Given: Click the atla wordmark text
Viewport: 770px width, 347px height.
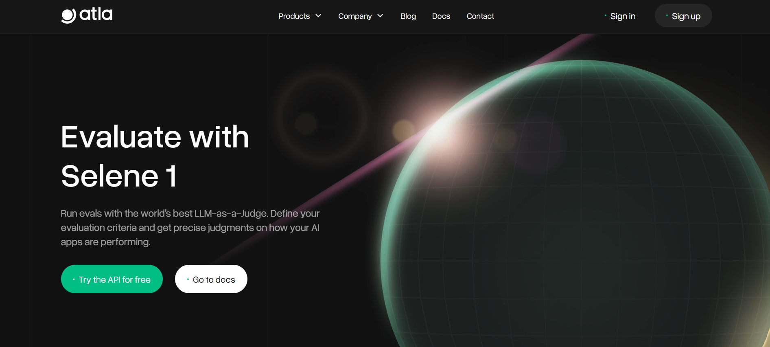Looking at the screenshot, I should (96, 14).
